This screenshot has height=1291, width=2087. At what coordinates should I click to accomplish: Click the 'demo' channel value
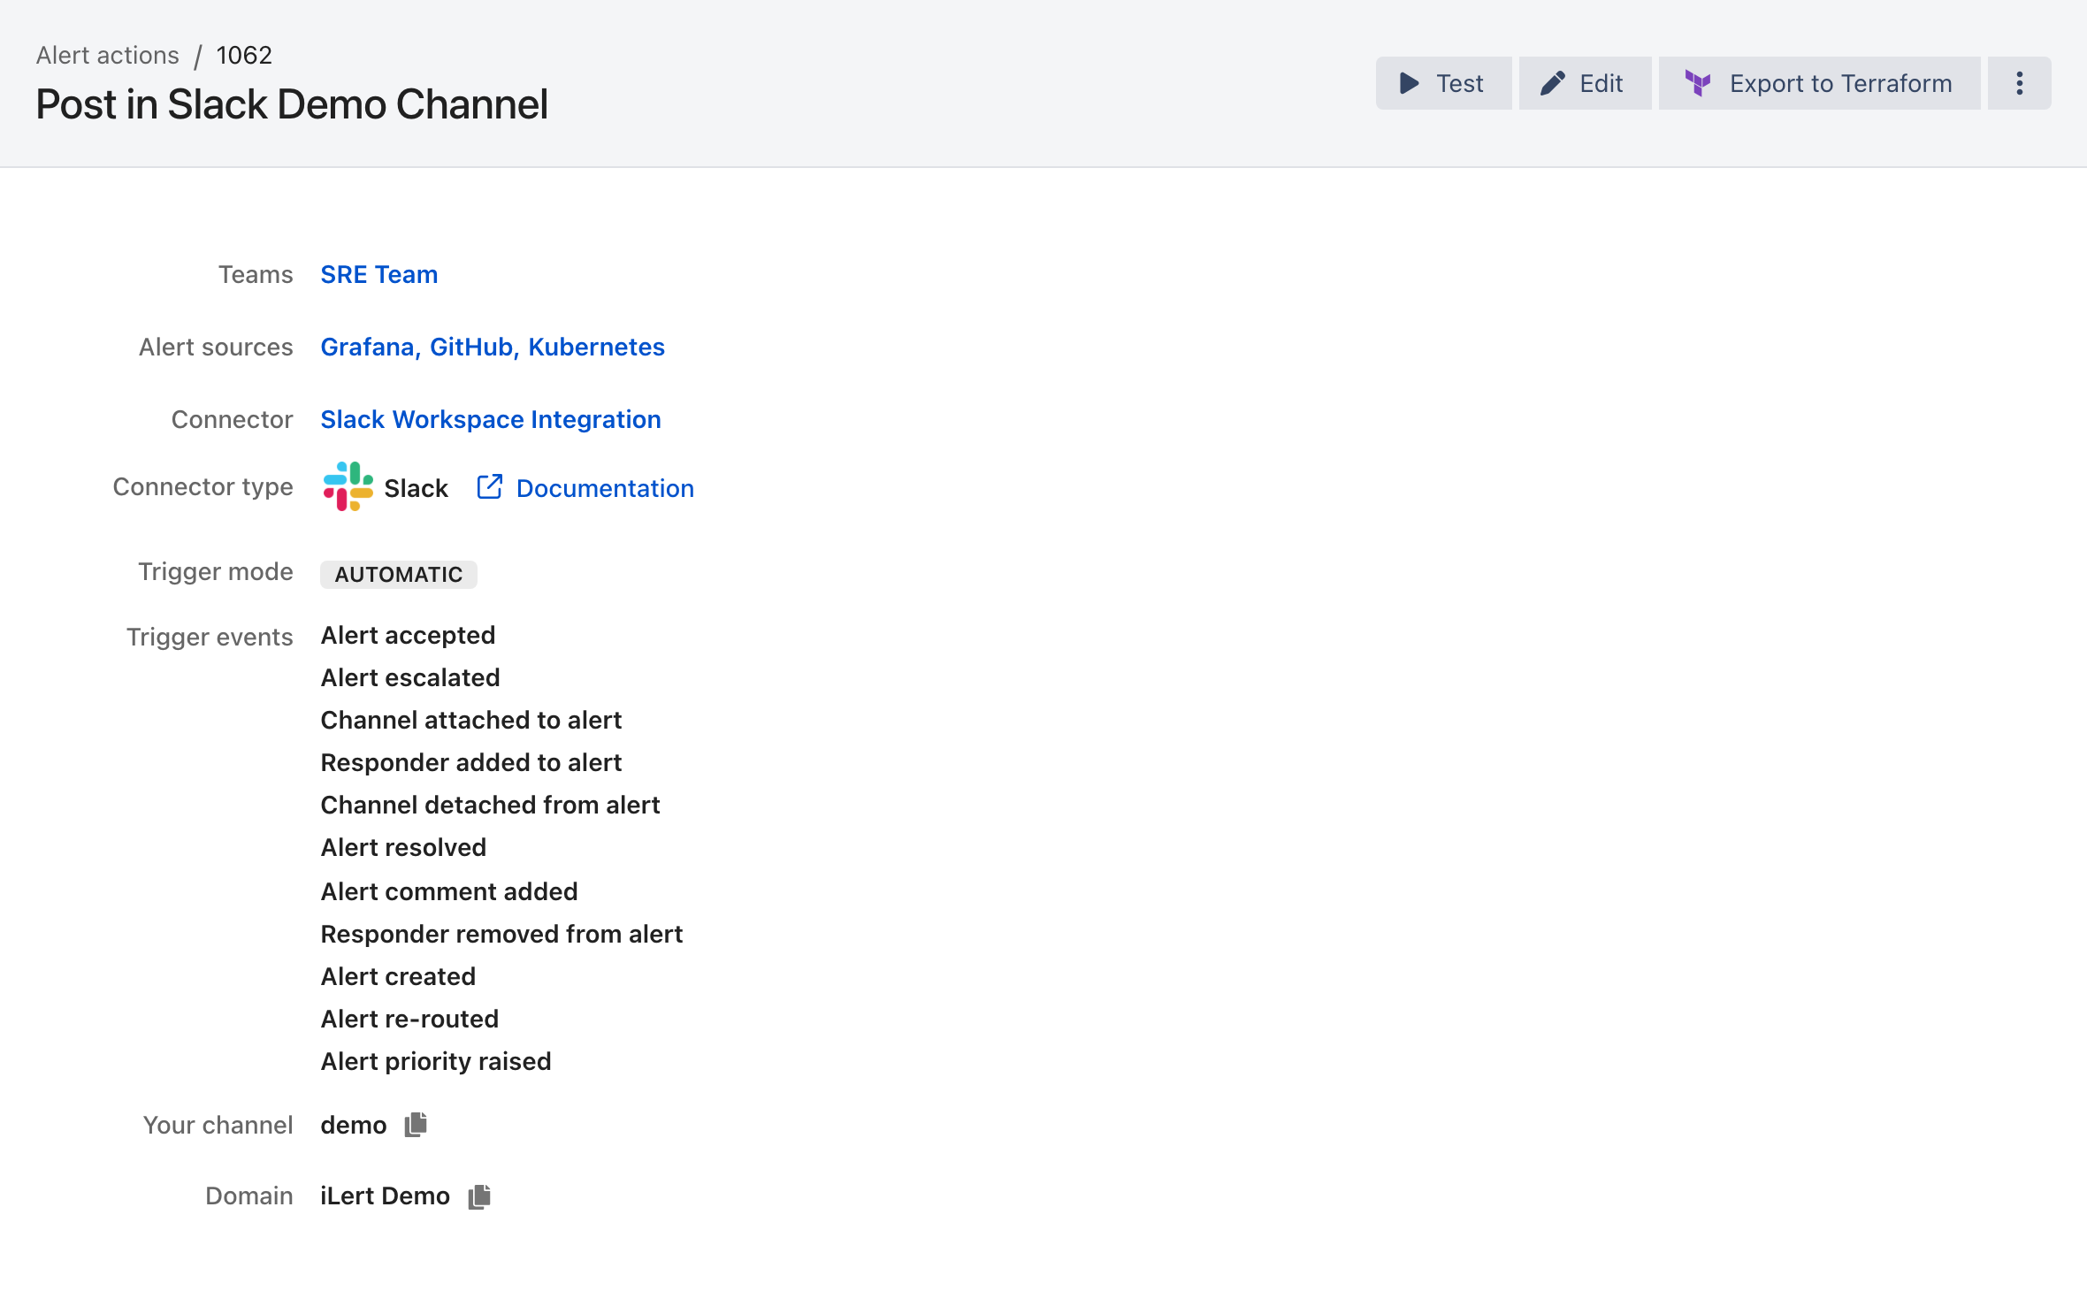coord(354,1125)
